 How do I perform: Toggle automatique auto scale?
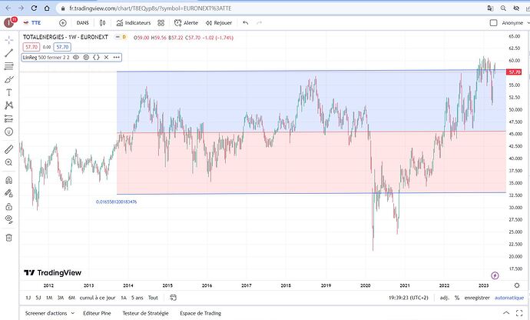509,298
